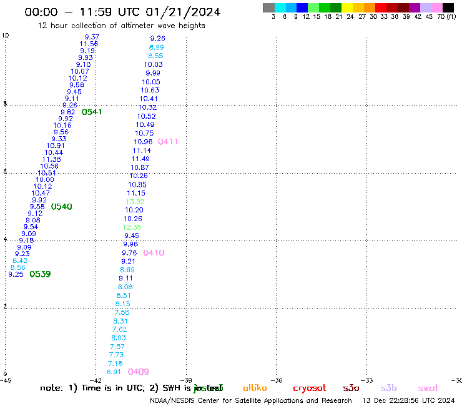Screen dimensions: 462x406
Task: Click the wave height value 9.54
Action: [x=31, y=227]
